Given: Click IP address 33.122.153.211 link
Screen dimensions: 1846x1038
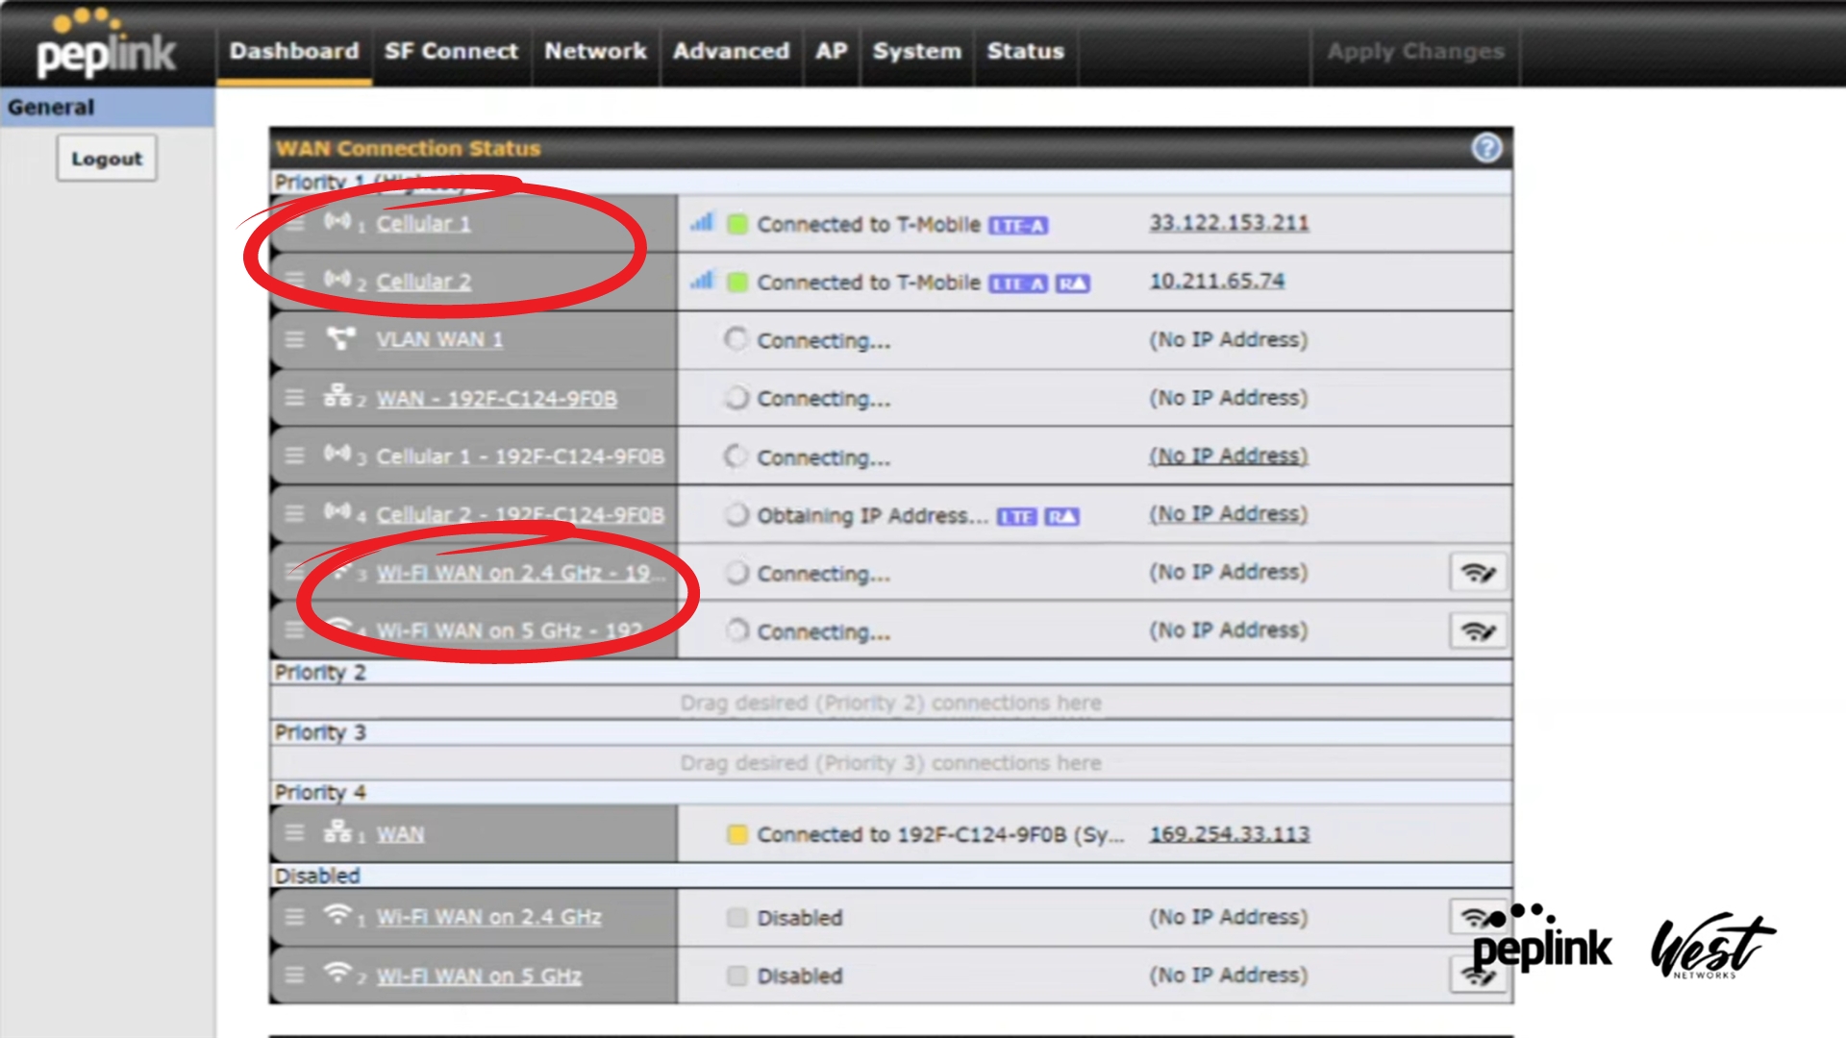Looking at the screenshot, I should point(1229,223).
